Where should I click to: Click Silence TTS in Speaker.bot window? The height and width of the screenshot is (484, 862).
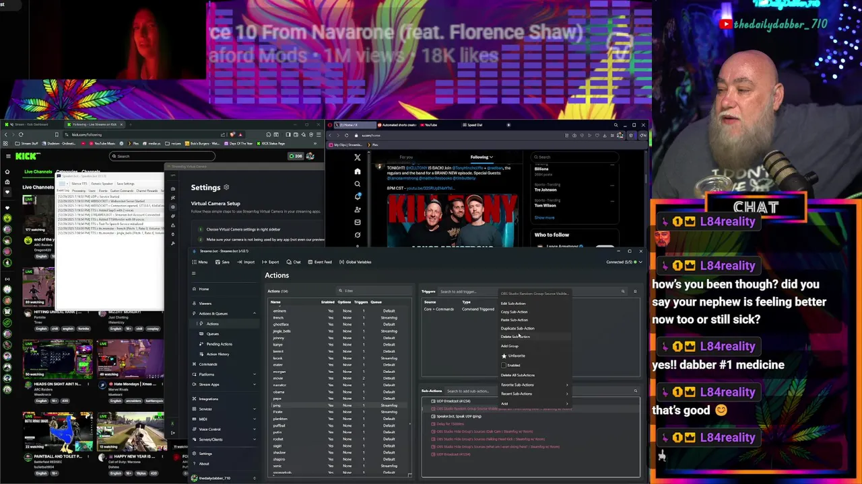(79, 184)
